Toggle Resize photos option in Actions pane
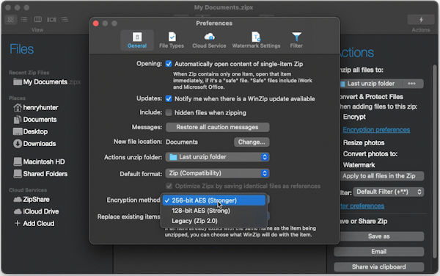Viewport: 440px width, 276px height. 364,142
